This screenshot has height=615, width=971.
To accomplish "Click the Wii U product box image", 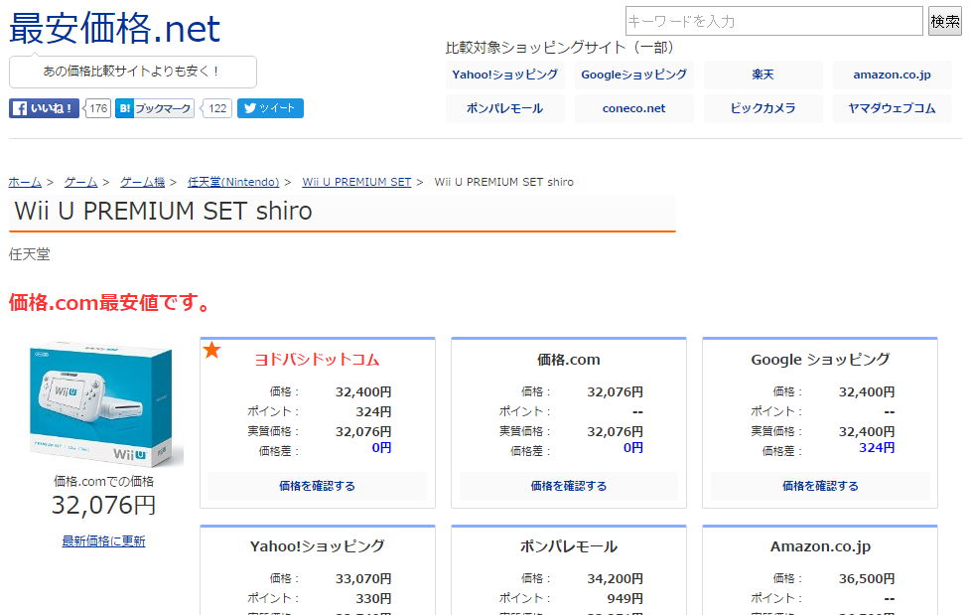I will coord(104,403).
